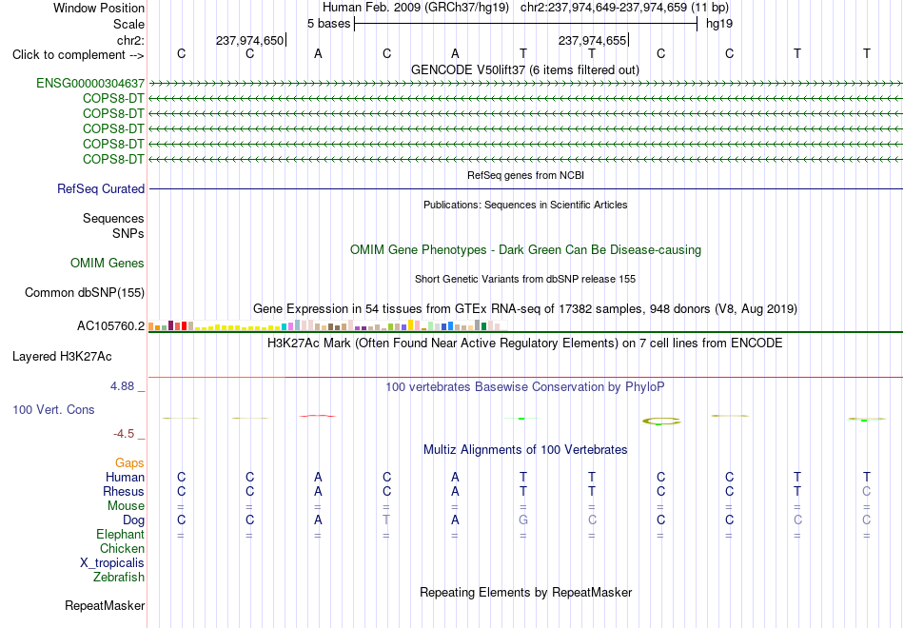Click the blue RefSeq Curated intron line
The width and height of the screenshot is (904, 628).
525,188
